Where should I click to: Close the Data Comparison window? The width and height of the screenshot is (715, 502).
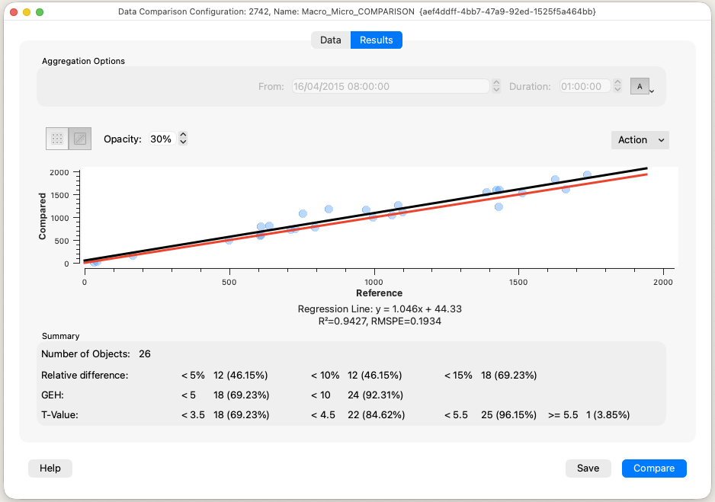coord(14,12)
